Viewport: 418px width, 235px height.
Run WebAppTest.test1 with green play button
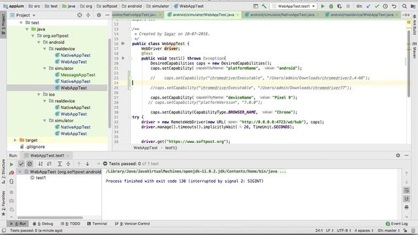(323, 6)
